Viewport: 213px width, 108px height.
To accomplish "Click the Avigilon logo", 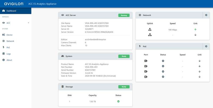I will [14, 4].
